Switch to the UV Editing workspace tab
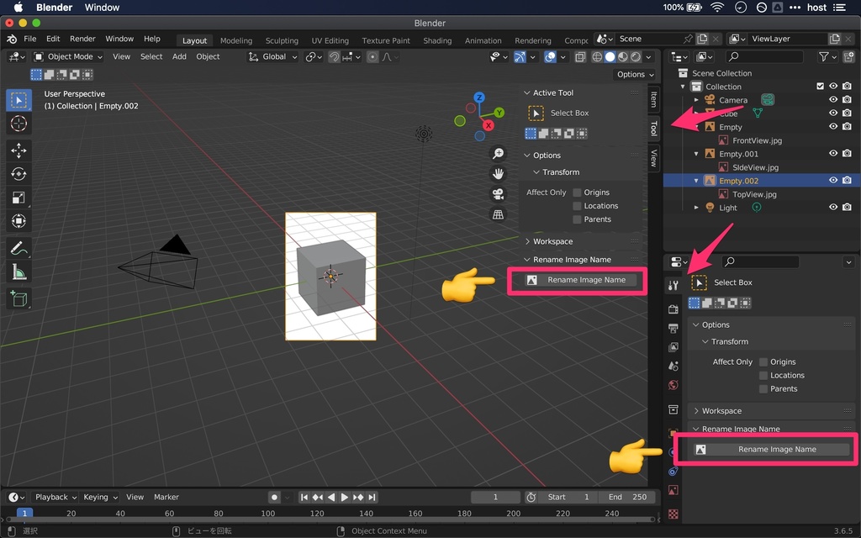Image resolution: width=861 pixels, height=538 pixels. click(330, 40)
